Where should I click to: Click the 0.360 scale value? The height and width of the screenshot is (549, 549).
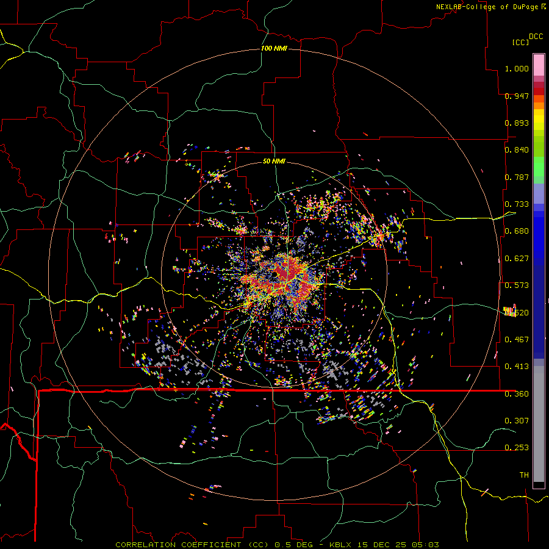(x=517, y=394)
